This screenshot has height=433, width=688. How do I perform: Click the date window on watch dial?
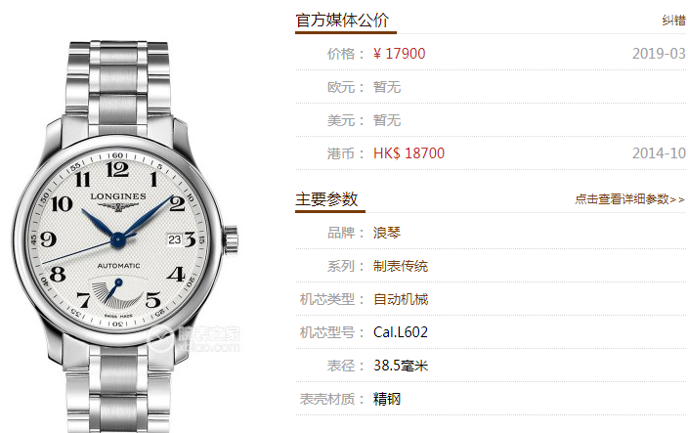pyautogui.click(x=175, y=239)
